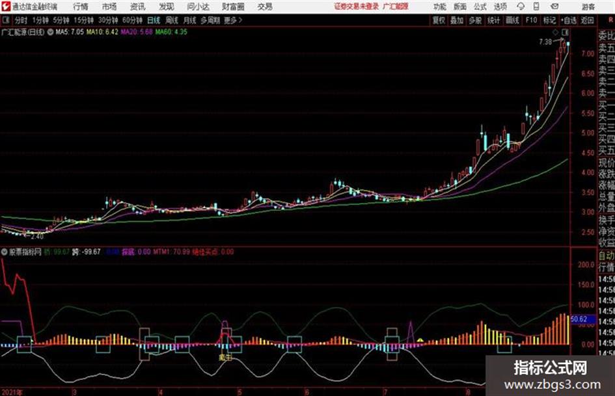615x396 pixels.
Task: Open the 行情 menu
Action: (x=81, y=7)
